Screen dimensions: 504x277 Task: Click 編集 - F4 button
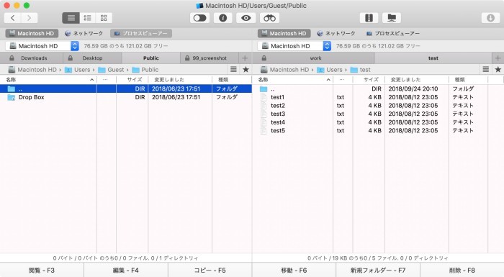click(x=126, y=271)
